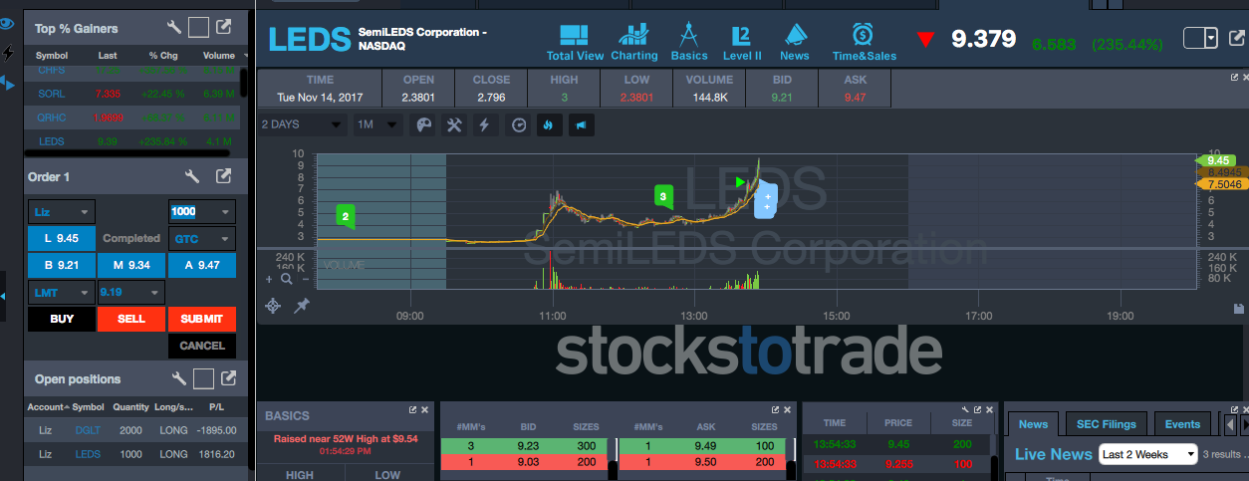Open the GTC time-in-force dropdown

[202, 239]
